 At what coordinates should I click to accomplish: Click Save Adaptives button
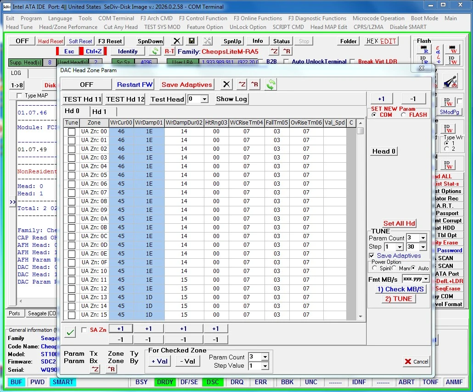(186, 85)
